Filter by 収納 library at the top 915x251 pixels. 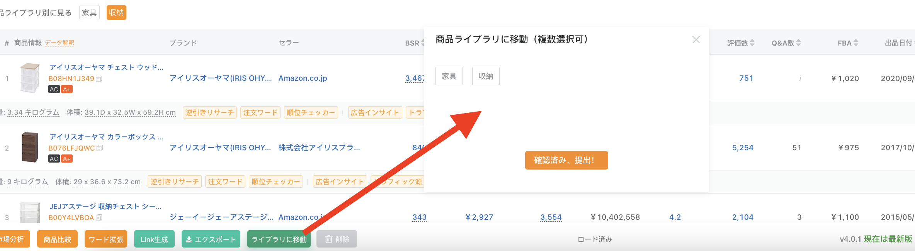(116, 13)
